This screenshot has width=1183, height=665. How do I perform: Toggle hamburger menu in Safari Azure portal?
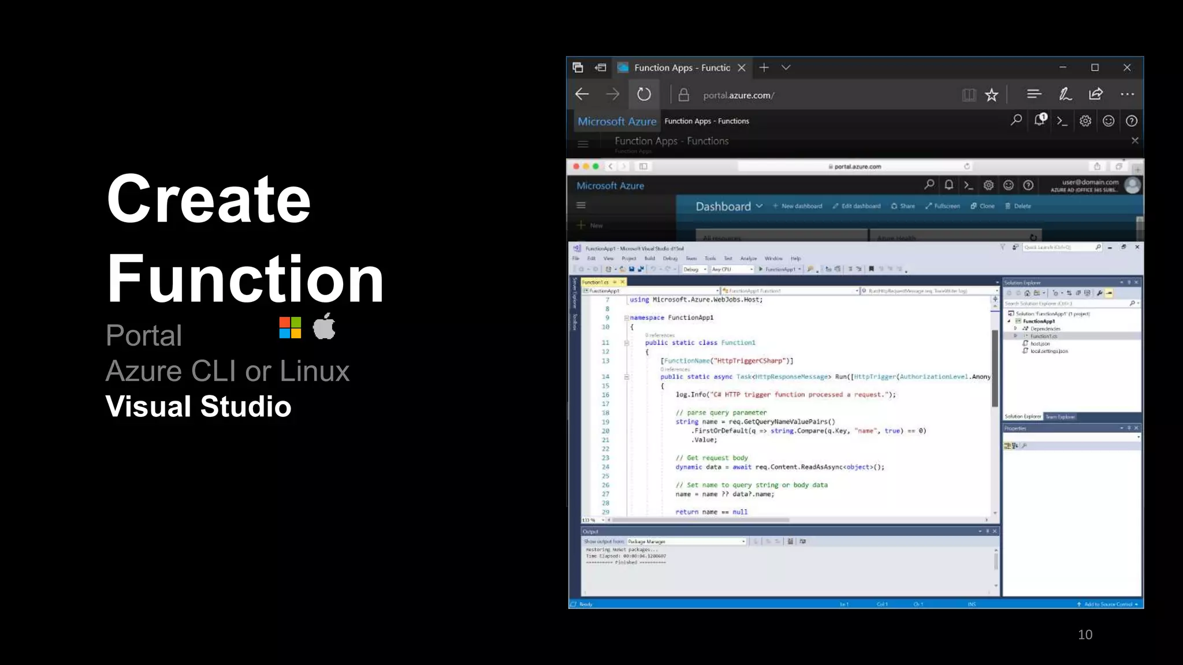coord(581,205)
